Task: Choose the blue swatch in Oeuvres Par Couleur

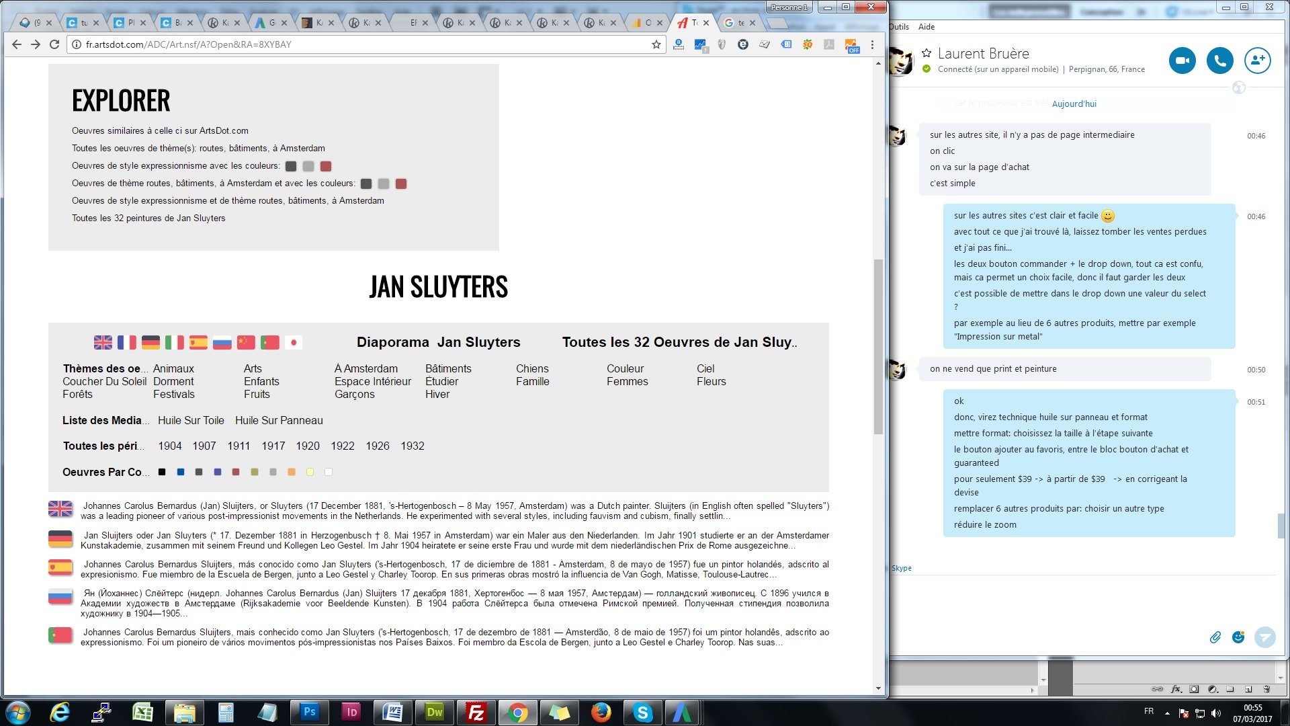Action: (181, 472)
